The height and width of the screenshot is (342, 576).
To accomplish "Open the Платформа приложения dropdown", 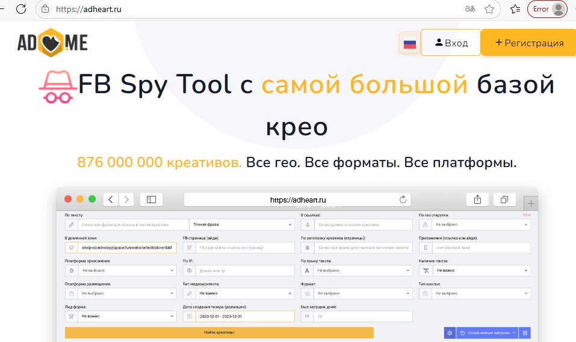I will (127, 270).
